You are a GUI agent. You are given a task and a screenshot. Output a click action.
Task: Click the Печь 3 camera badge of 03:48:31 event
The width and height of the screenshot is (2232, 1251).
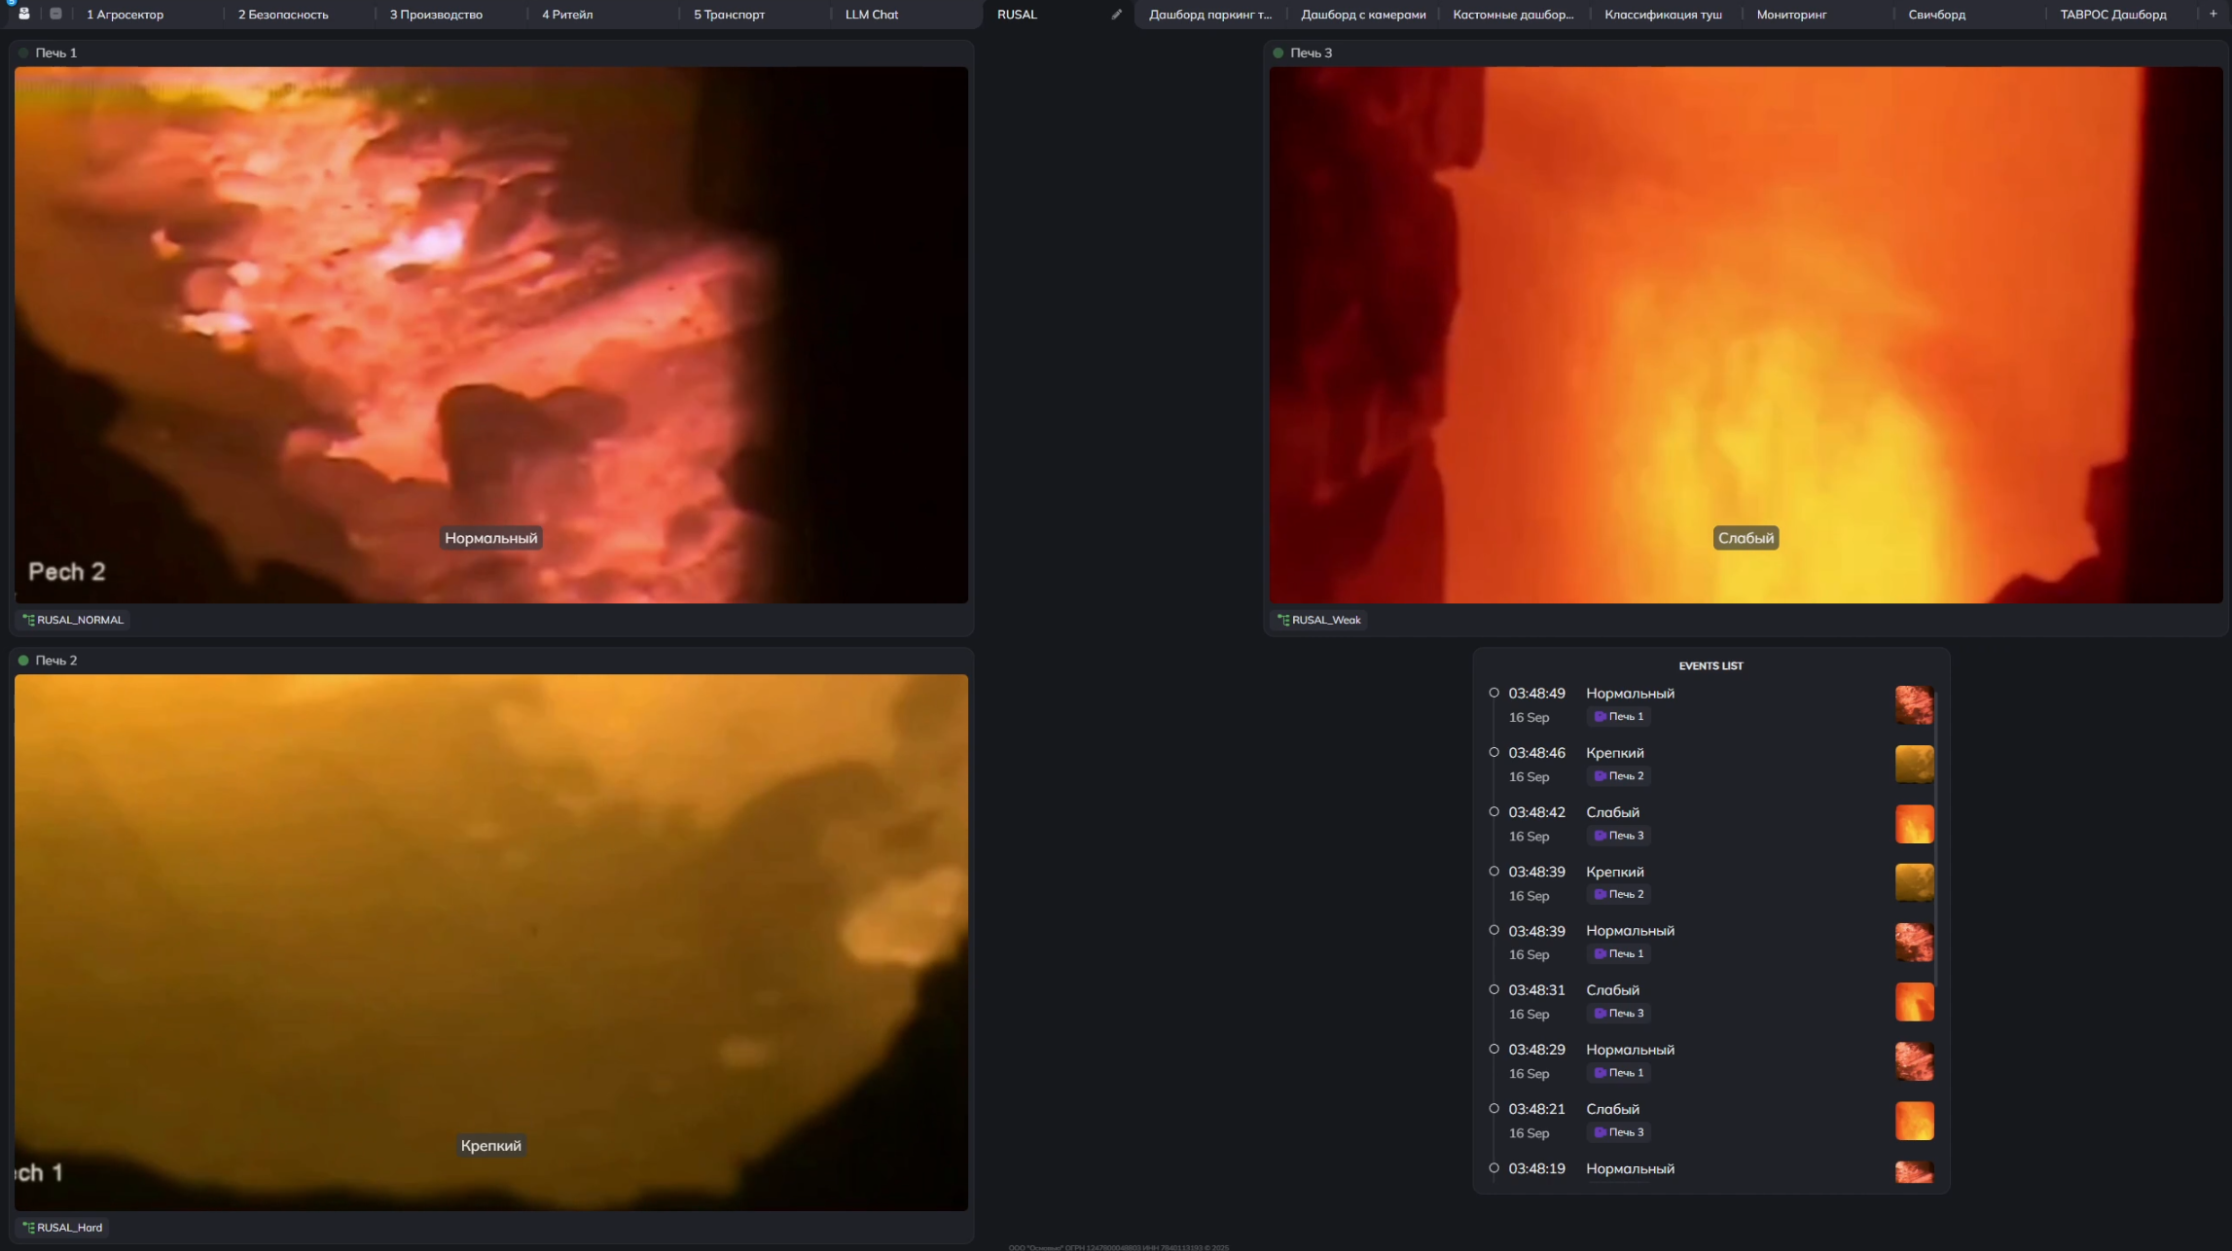(1619, 1014)
